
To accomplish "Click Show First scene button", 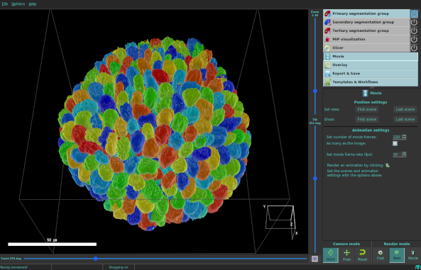I will 367,119.
